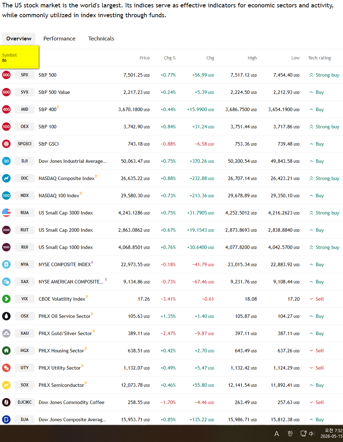Open the NASDAQ 100 Index link
343x442 pixels.
[x=59, y=196]
